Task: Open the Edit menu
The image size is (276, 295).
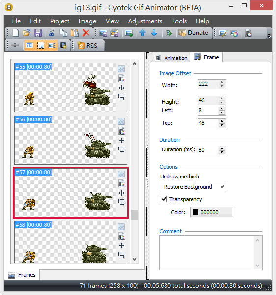Action: click(35, 21)
